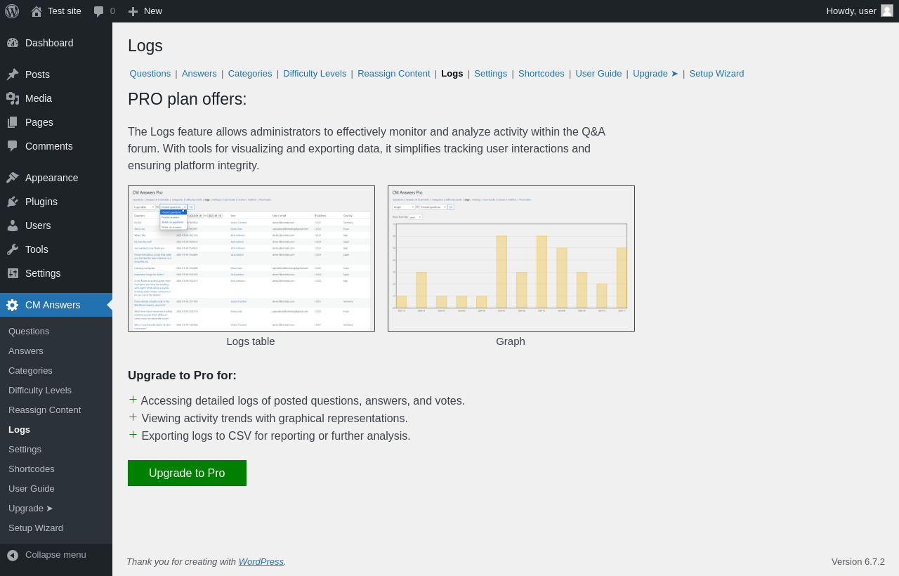Click the Plugins plug icon
Screen dimensions: 899x576
pos(13,202)
